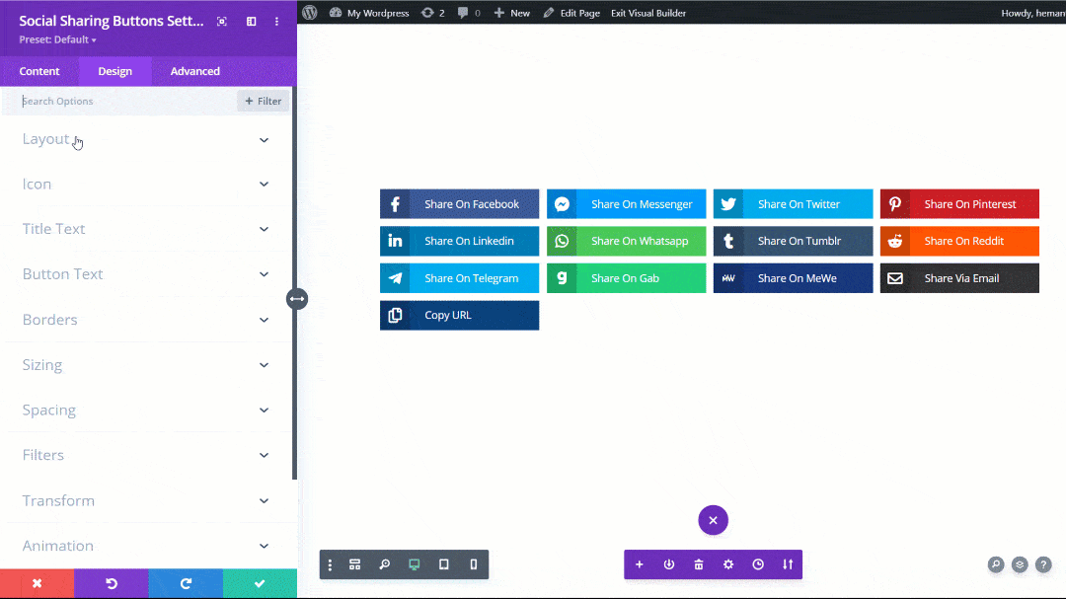The width and height of the screenshot is (1066, 599).
Task: Expand the Layout section
Action: click(146, 139)
